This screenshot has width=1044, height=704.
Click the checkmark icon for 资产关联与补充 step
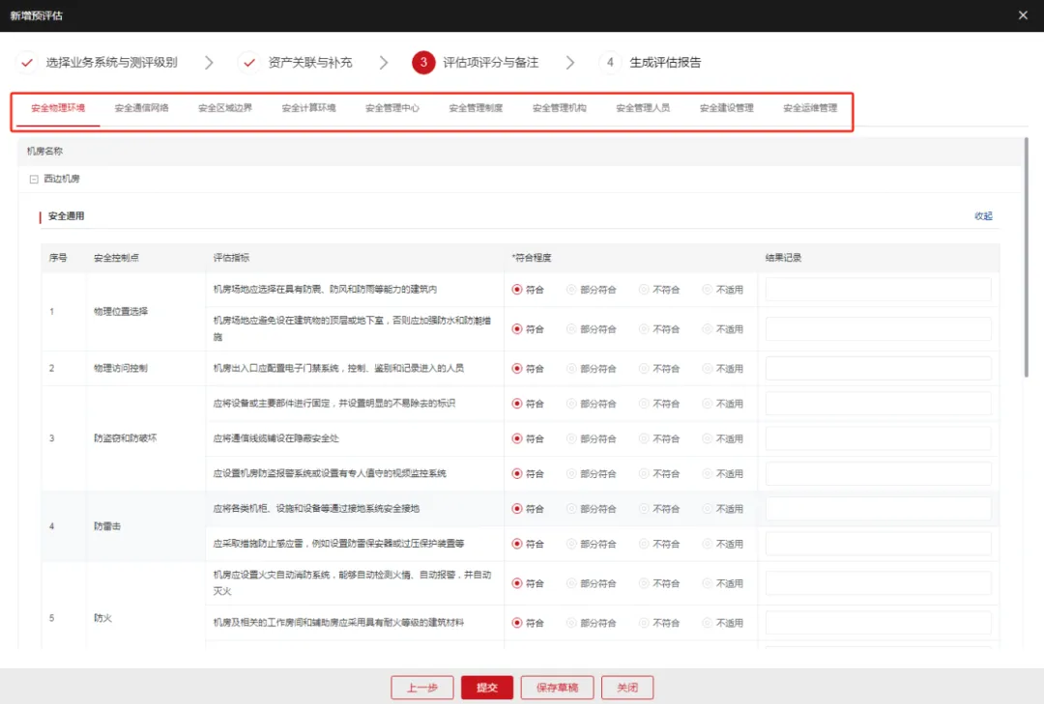tap(249, 63)
